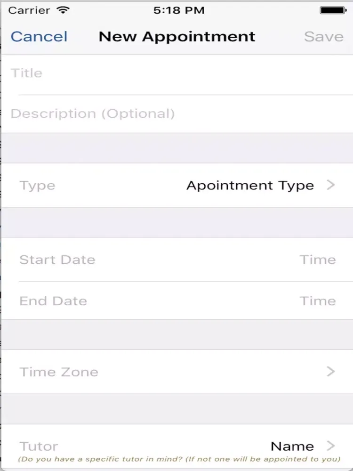Tap the status bar clock time

coord(179,10)
